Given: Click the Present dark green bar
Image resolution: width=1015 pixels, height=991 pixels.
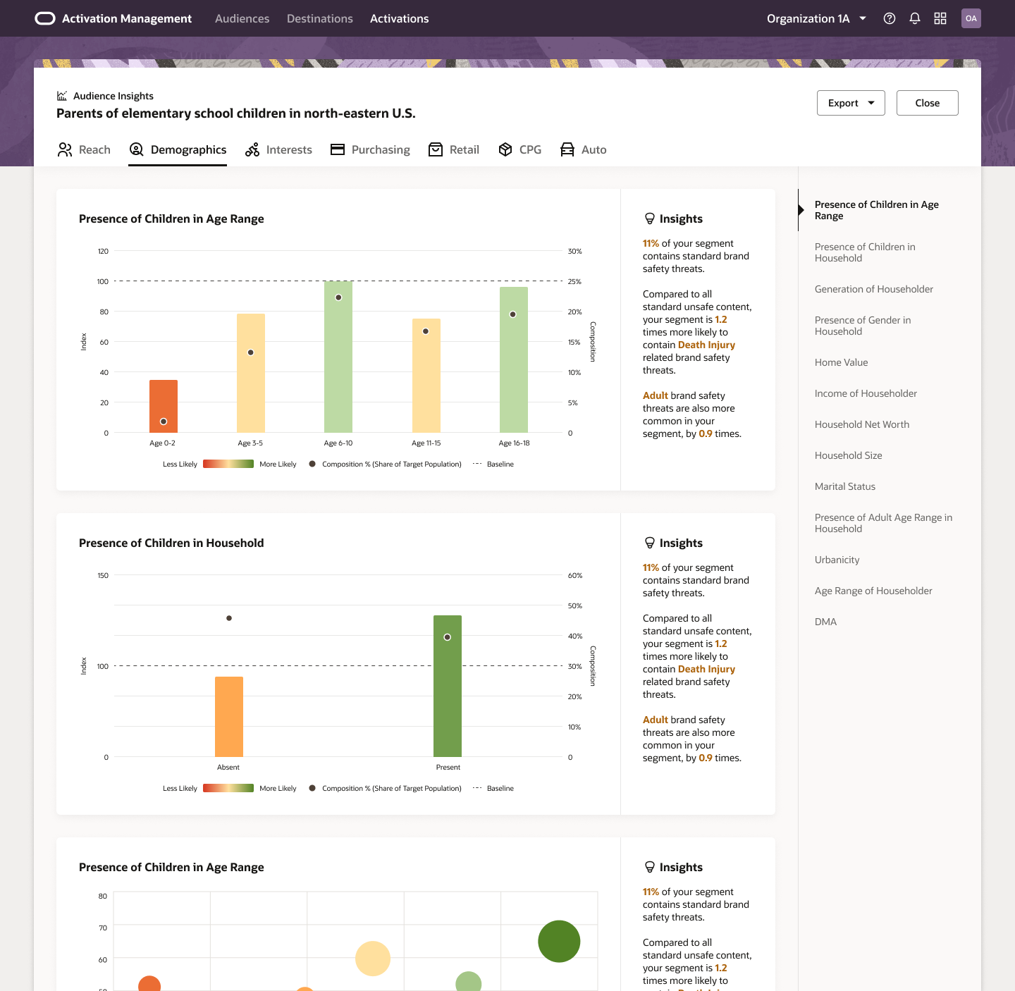Looking at the screenshot, I should pyautogui.click(x=448, y=686).
